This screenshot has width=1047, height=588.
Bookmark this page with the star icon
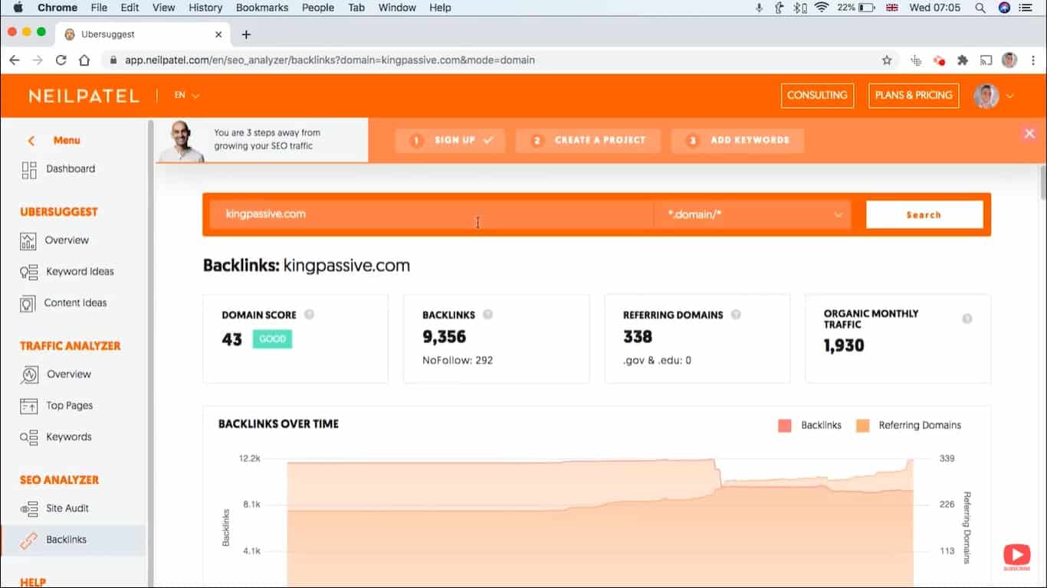[x=887, y=60]
